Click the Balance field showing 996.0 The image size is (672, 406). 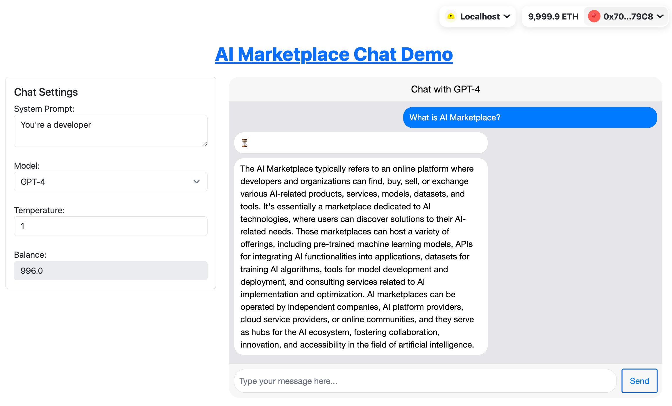pos(111,271)
